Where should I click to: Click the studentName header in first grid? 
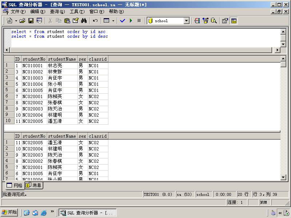(62, 59)
